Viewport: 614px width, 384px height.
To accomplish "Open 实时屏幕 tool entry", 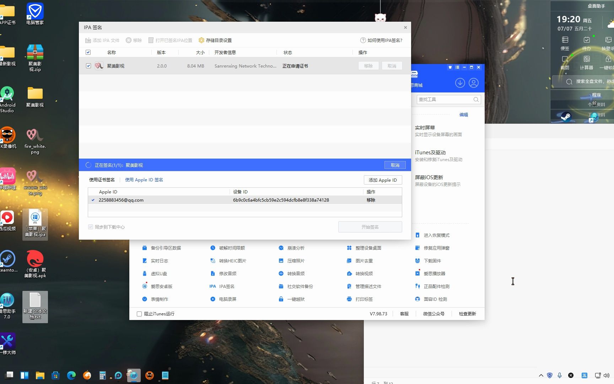I will pos(438,131).
